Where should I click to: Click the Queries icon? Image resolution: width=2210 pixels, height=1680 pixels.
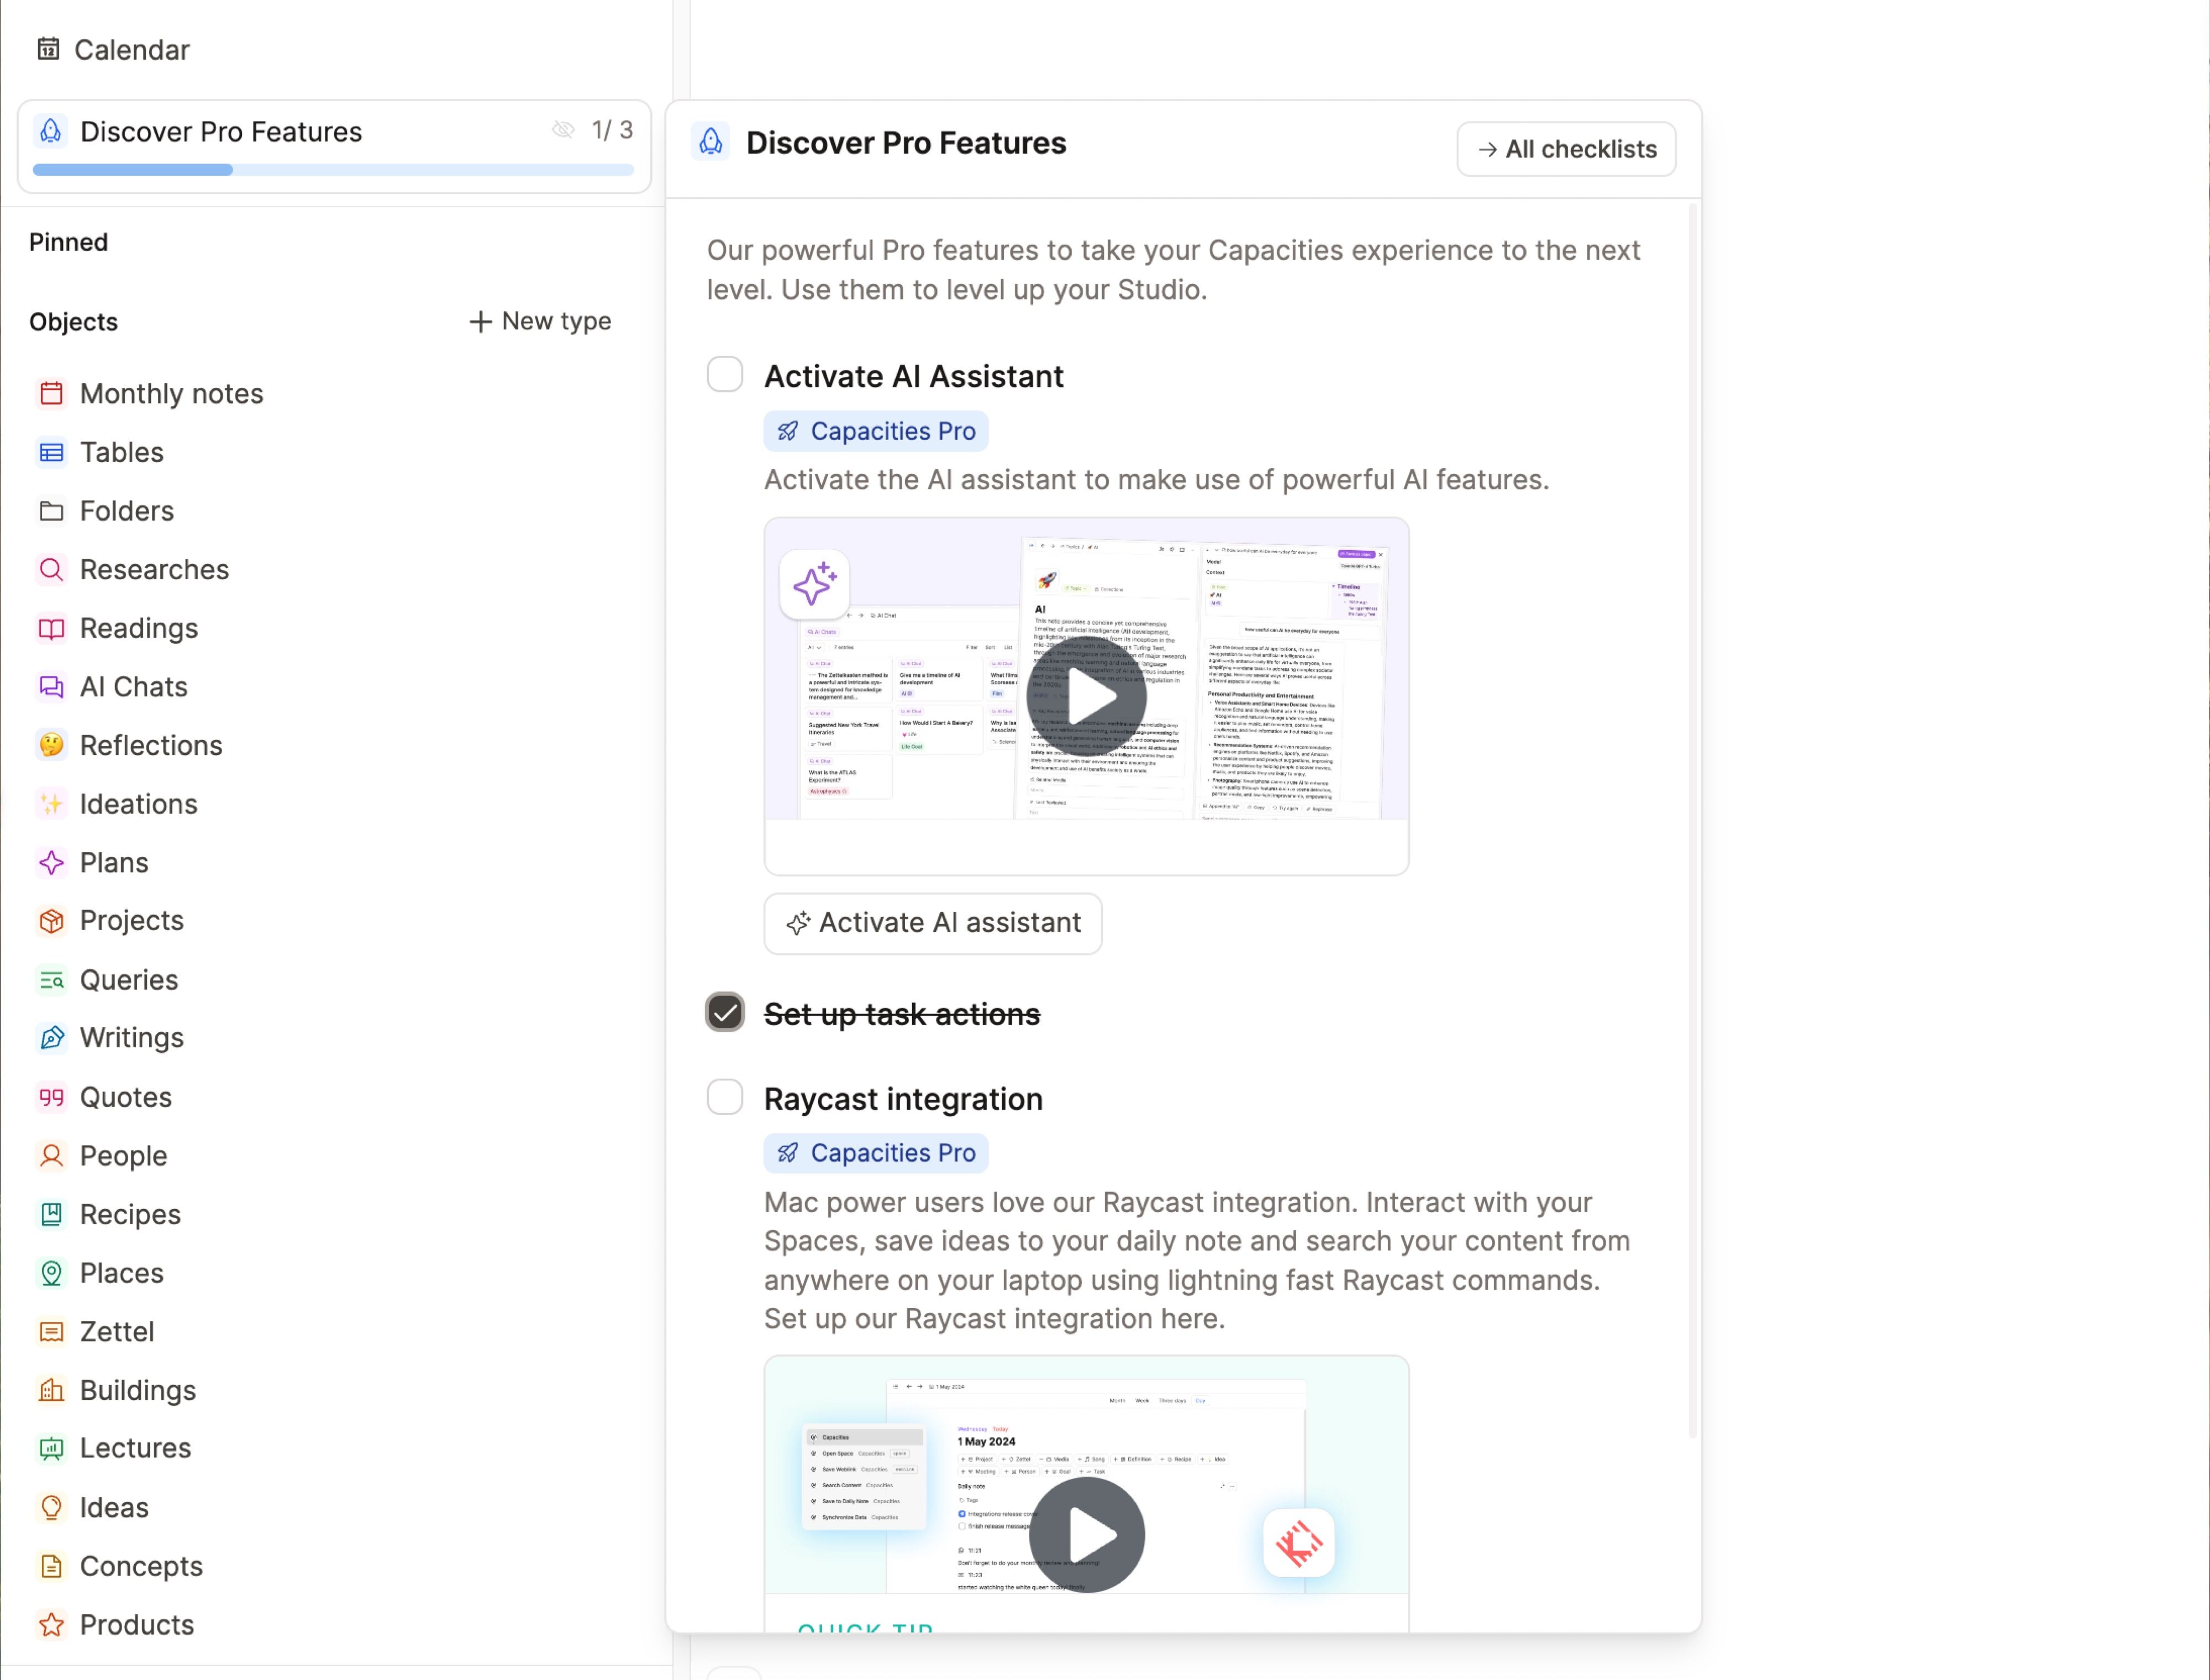tap(51, 980)
